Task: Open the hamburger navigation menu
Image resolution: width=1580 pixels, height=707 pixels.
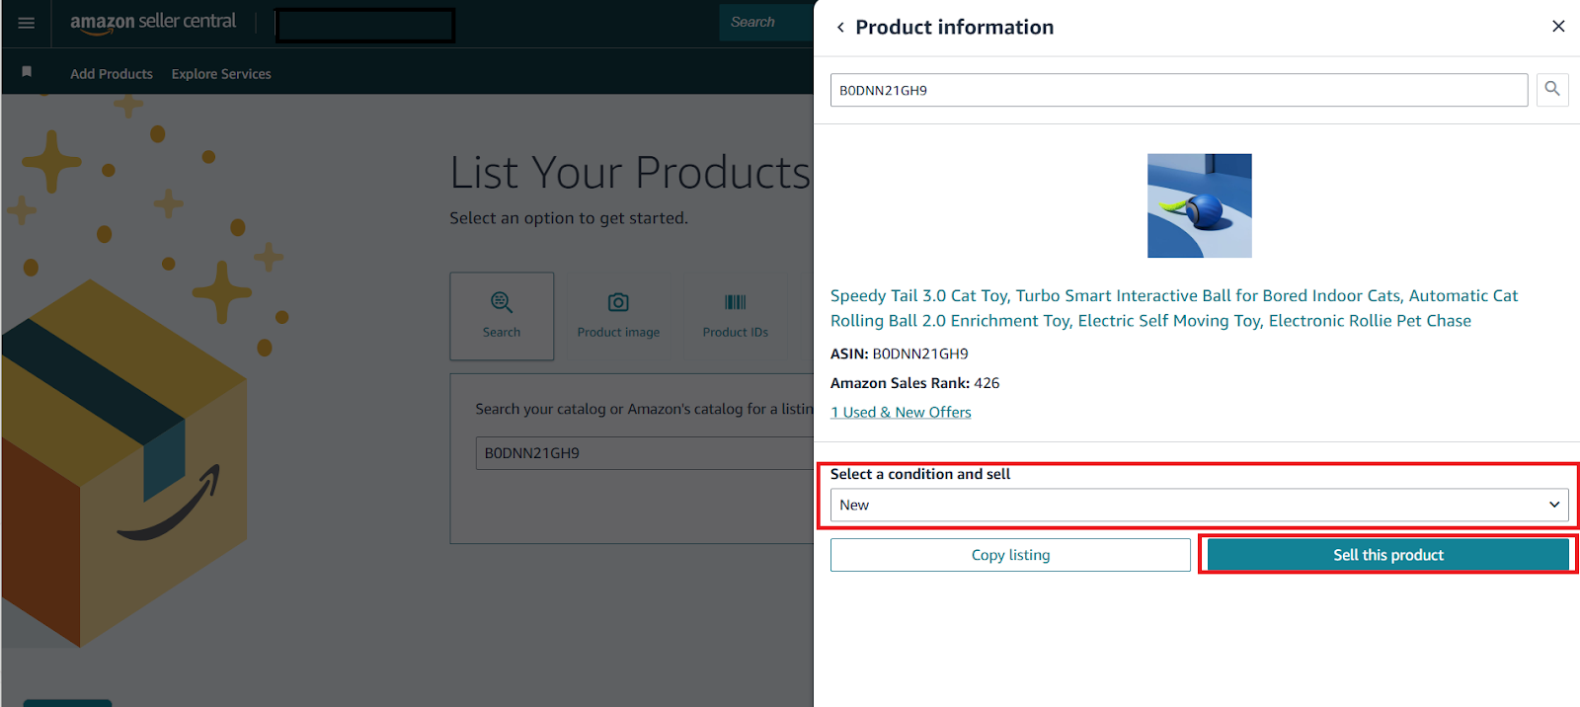Action: pyautogui.click(x=27, y=23)
